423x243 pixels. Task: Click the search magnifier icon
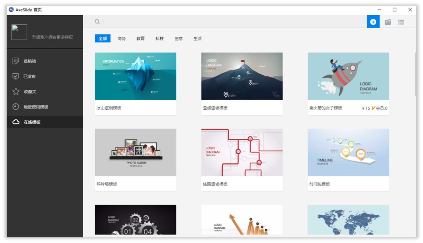pyautogui.click(x=97, y=22)
